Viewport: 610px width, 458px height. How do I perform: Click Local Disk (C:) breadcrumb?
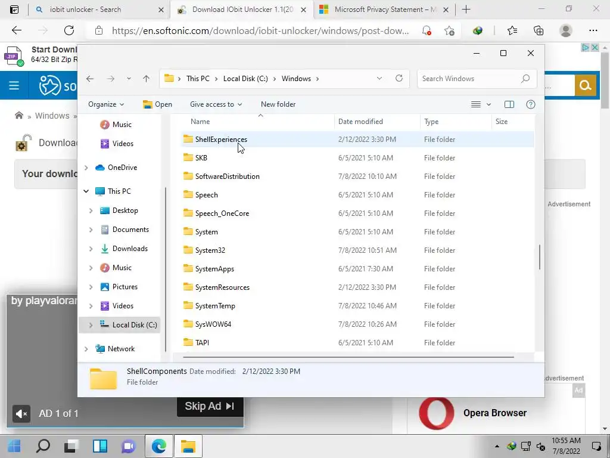pyautogui.click(x=245, y=79)
